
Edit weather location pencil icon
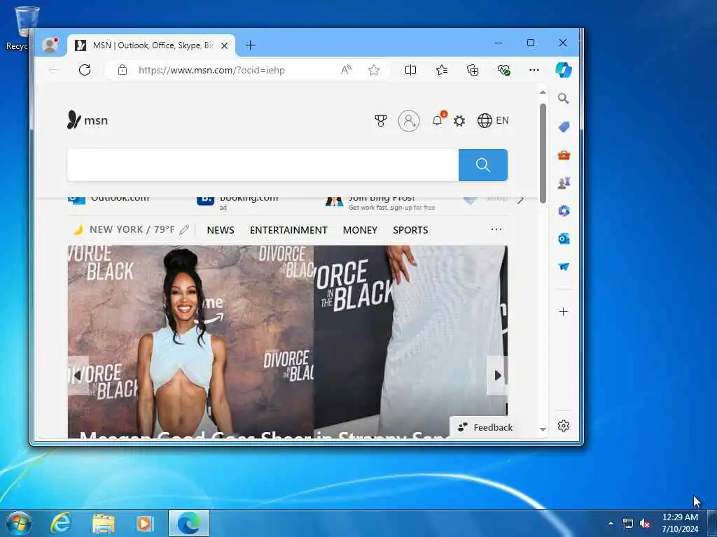click(184, 229)
